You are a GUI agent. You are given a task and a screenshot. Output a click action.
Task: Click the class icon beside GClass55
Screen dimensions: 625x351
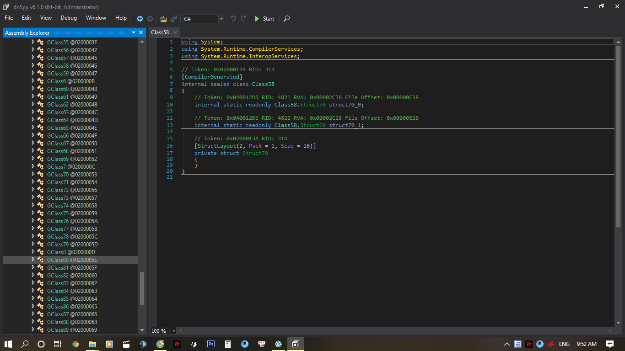(40, 42)
